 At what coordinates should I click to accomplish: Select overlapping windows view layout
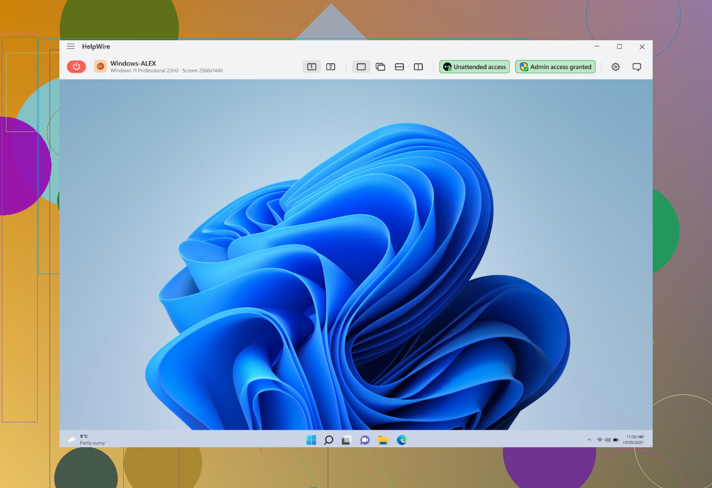coord(380,67)
